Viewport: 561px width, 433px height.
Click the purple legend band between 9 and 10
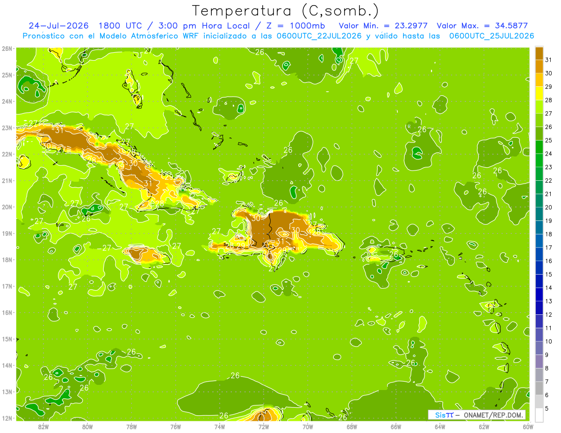click(x=539, y=348)
